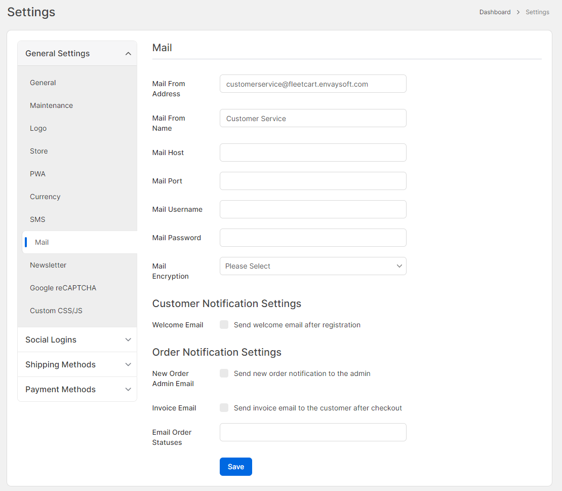Enable the welcome email checkbox
The image size is (562, 491).
(x=224, y=325)
